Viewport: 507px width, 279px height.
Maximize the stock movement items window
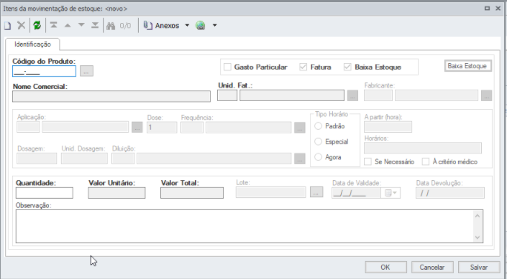point(487,9)
